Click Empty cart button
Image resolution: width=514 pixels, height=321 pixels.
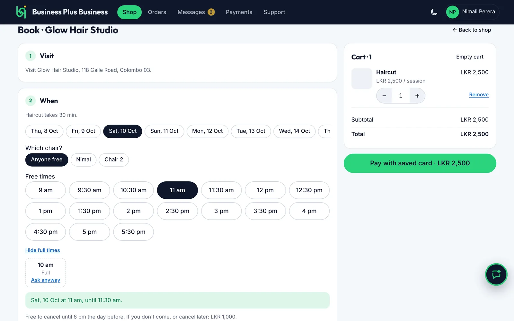tap(470, 57)
